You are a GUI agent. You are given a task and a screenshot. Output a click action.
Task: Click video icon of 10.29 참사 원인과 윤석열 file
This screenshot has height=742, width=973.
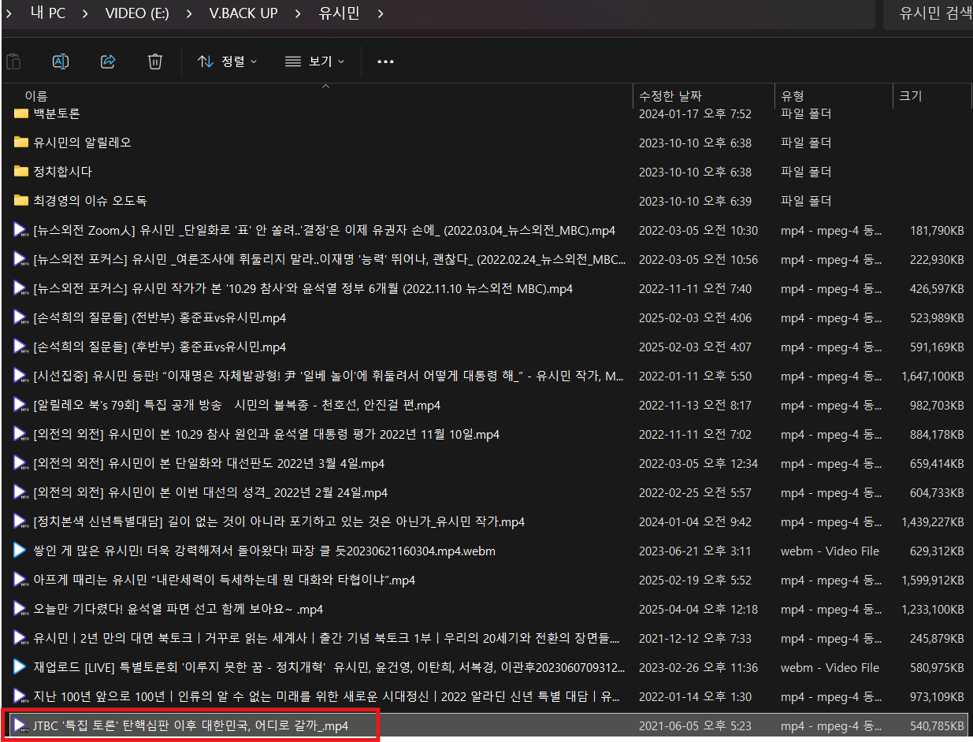(x=21, y=434)
